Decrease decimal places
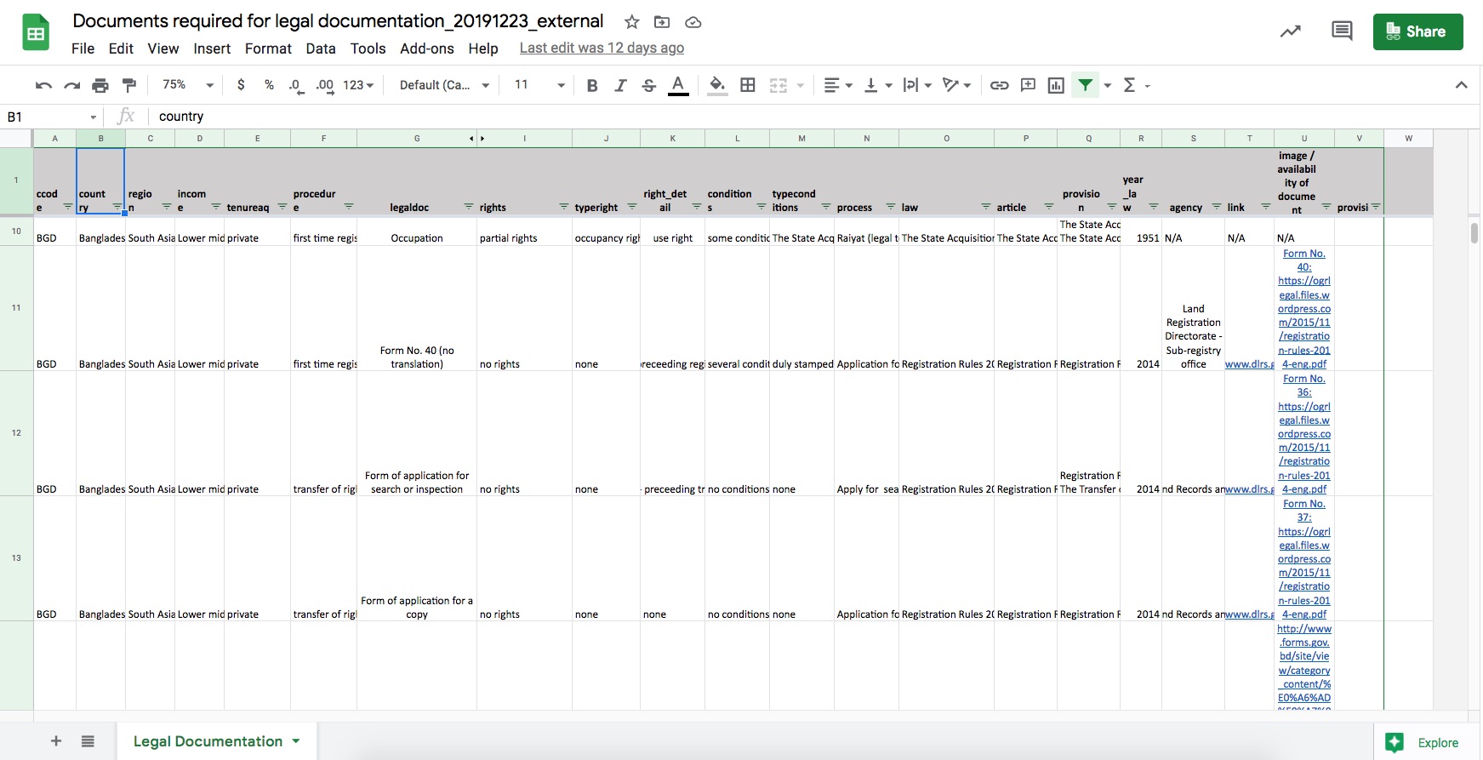The image size is (1483, 760). click(296, 85)
